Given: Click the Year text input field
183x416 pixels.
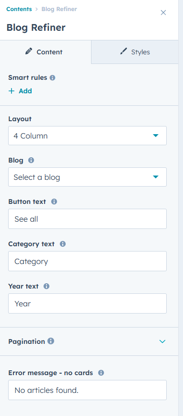Looking at the screenshot, I should pos(88,303).
